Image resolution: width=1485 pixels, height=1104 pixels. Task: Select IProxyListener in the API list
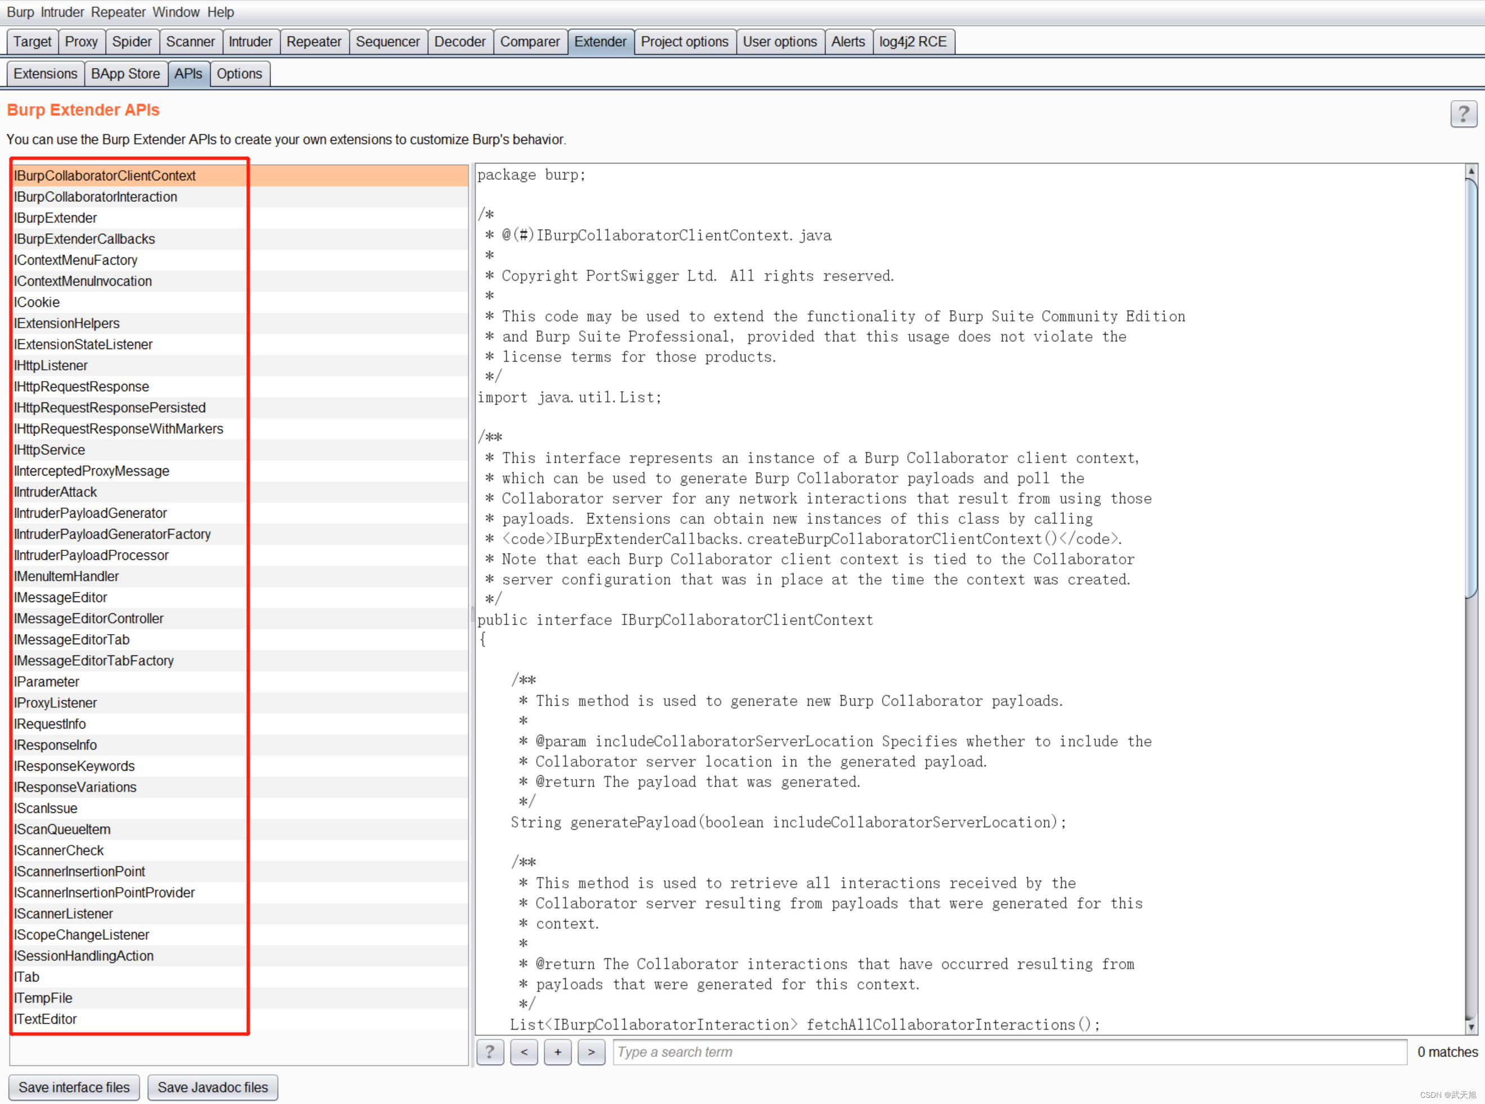pos(240,703)
